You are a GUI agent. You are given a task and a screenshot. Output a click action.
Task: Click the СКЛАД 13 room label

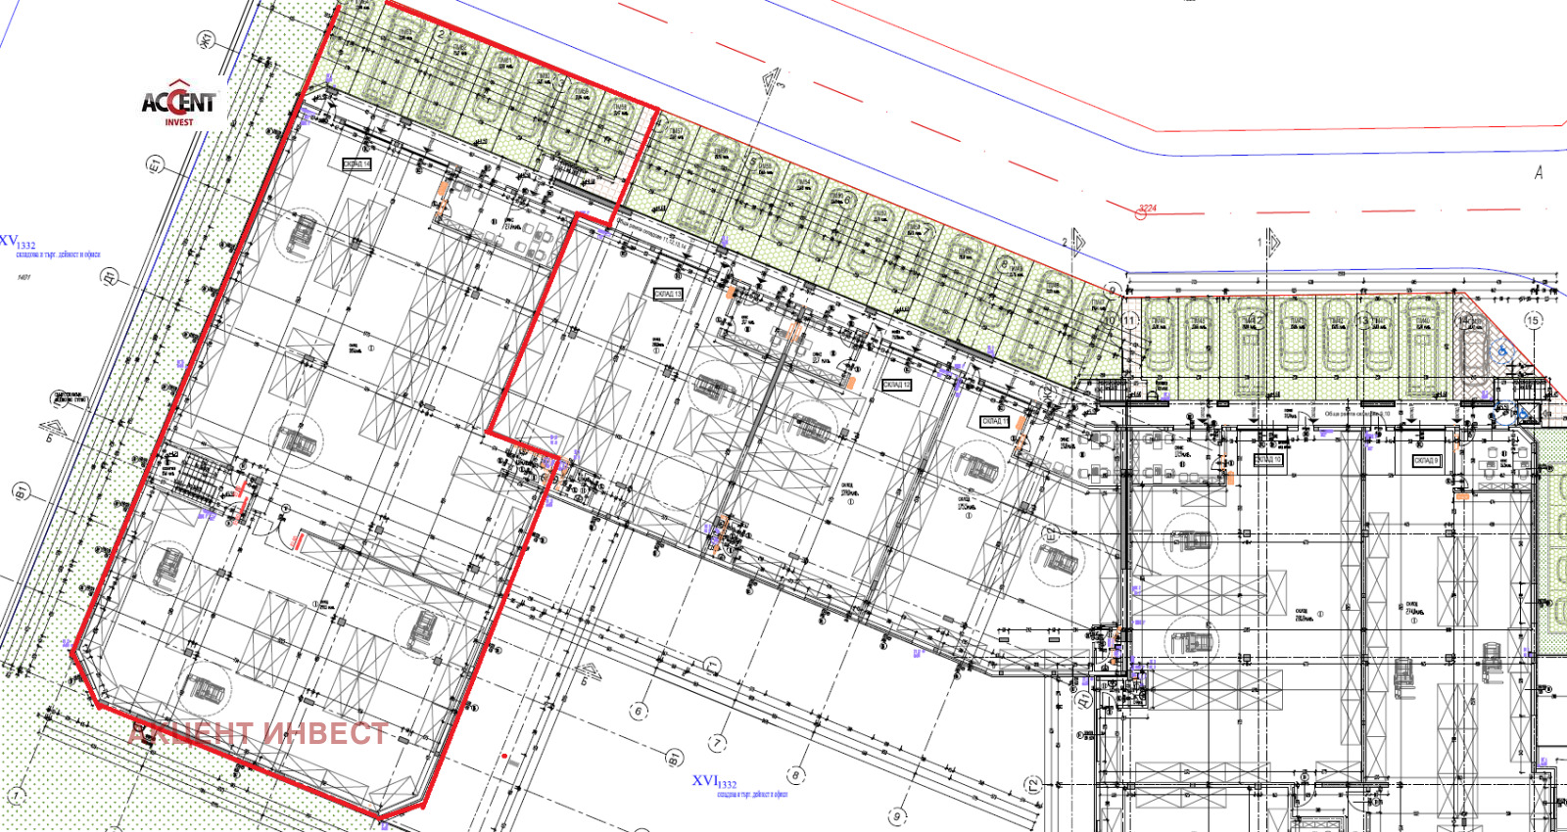coord(668,294)
